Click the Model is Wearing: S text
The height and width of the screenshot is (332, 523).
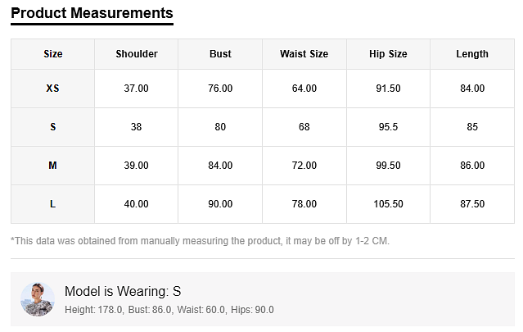(x=123, y=292)
